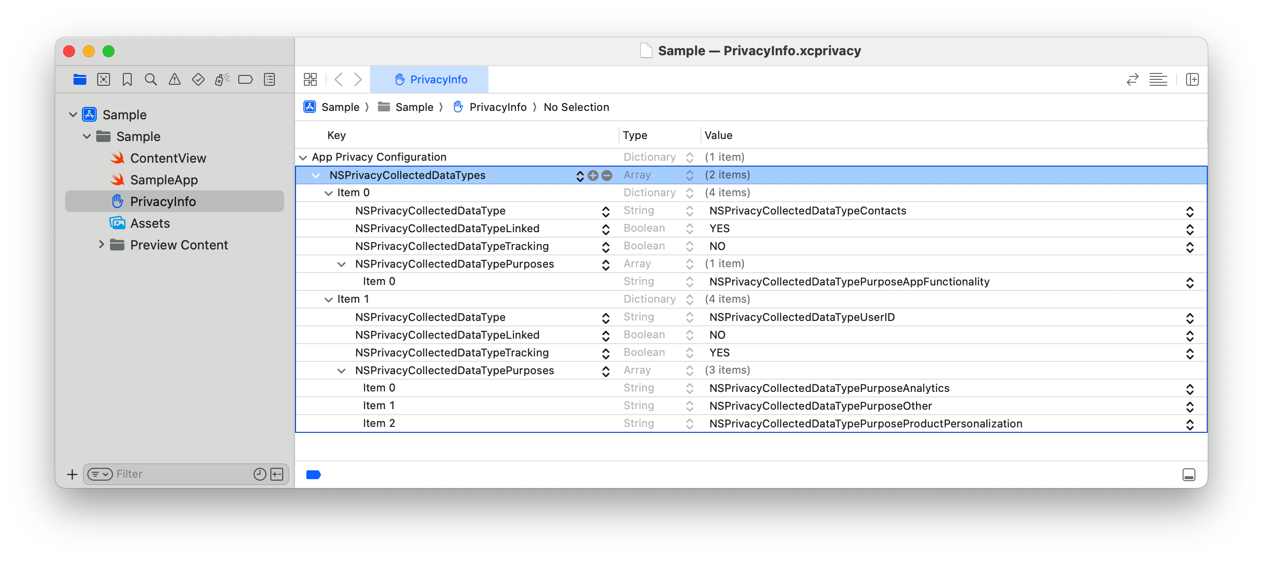Viewport: 1263px width, 561px height.
Task: Open the Source Control navigator
Action: (x=104, y=79)
